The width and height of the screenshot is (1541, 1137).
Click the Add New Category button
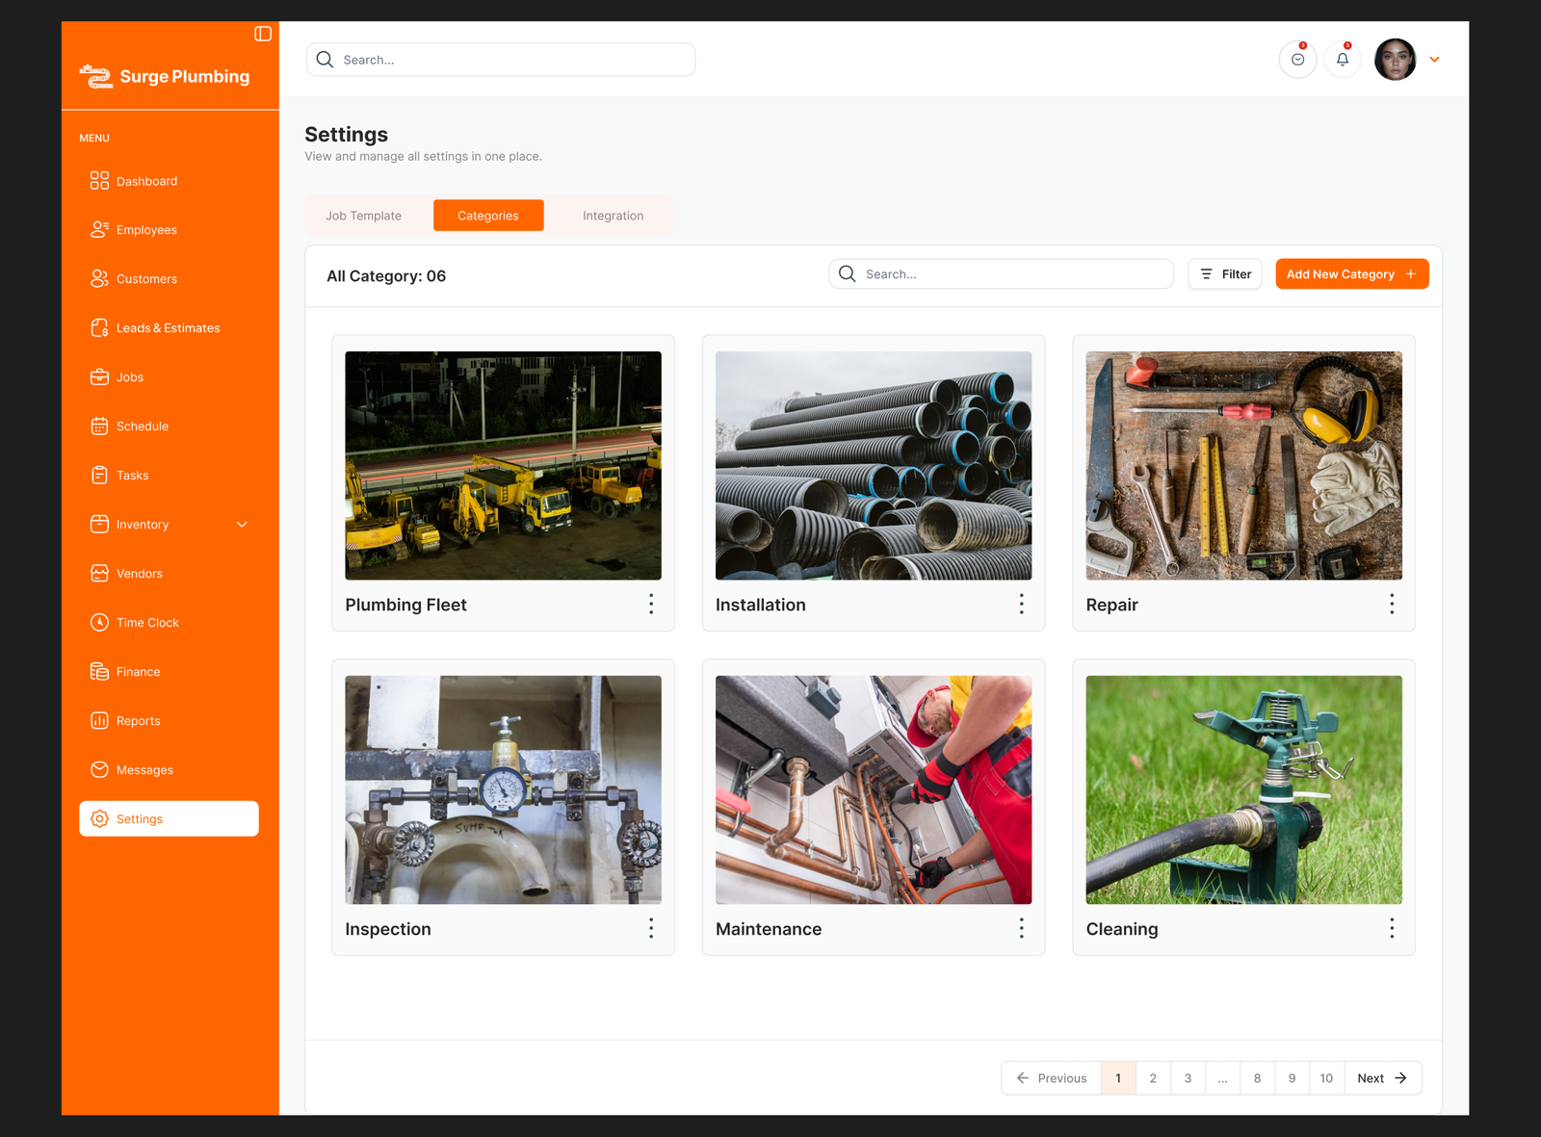(x=1351, y=274)
